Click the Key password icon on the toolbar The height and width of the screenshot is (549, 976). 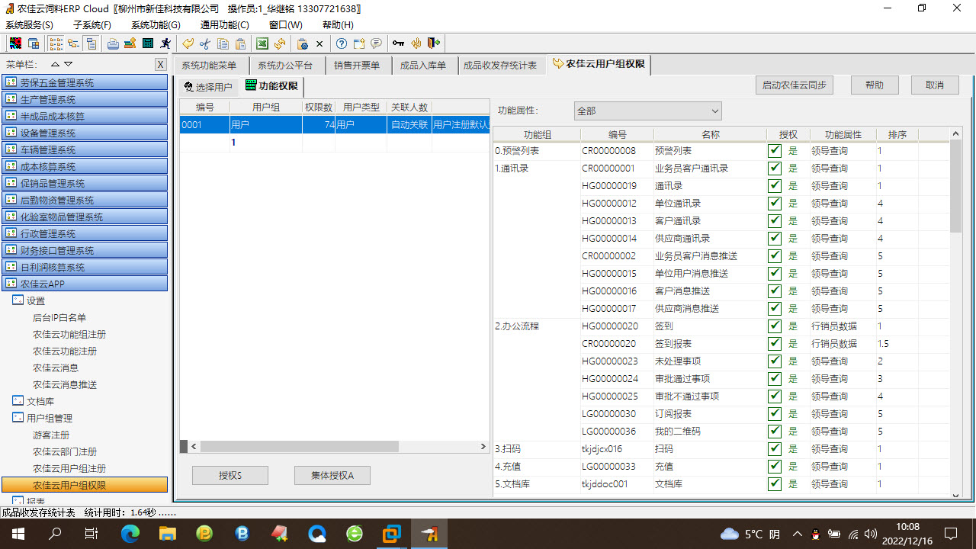pyautogui.click(x=398, y=43)
